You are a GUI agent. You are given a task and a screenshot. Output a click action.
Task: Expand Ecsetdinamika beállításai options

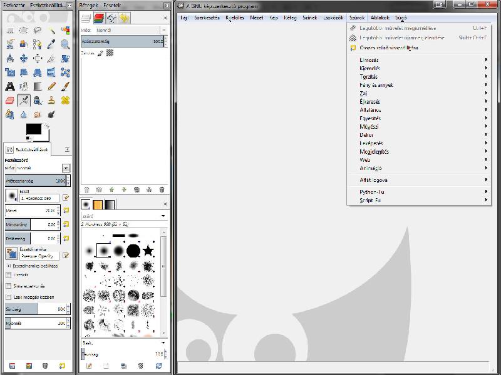[9, 266]
